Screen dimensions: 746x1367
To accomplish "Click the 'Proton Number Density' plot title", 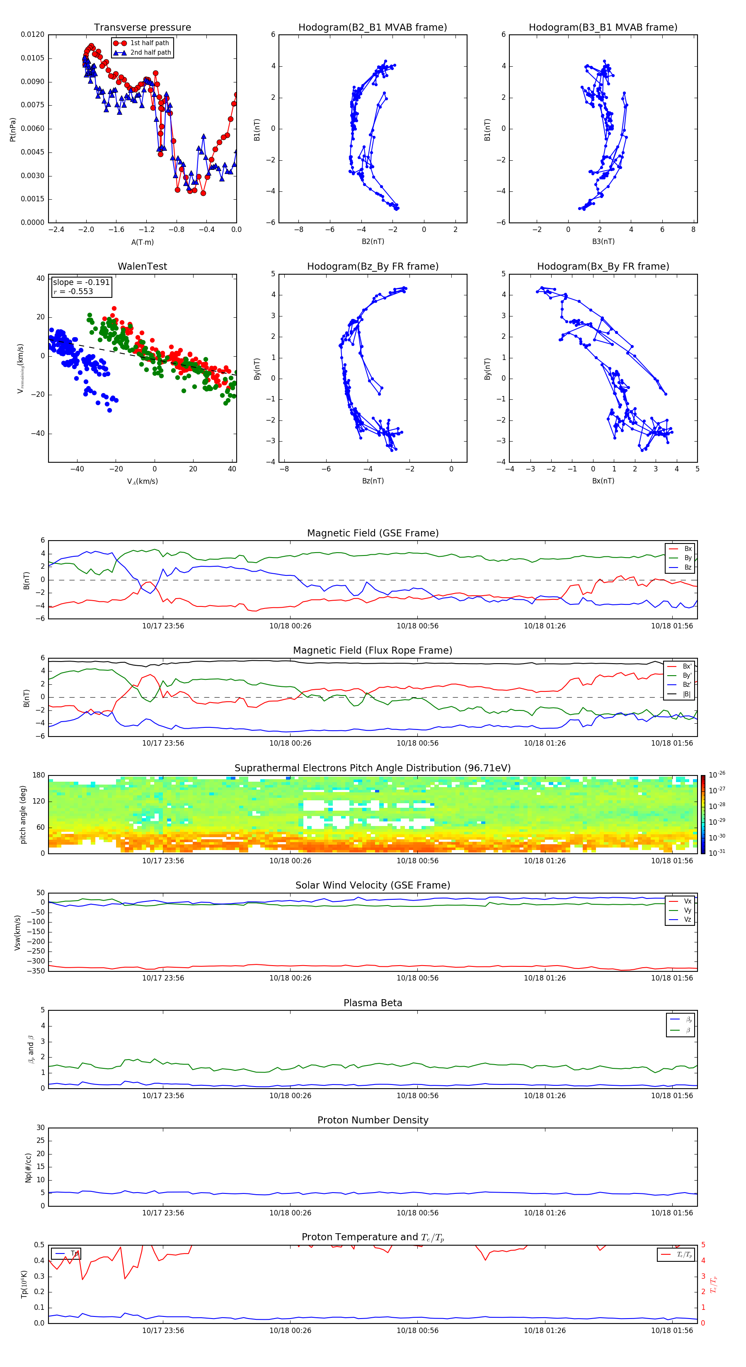I will pyautogui.click(x=373, y=1120).
